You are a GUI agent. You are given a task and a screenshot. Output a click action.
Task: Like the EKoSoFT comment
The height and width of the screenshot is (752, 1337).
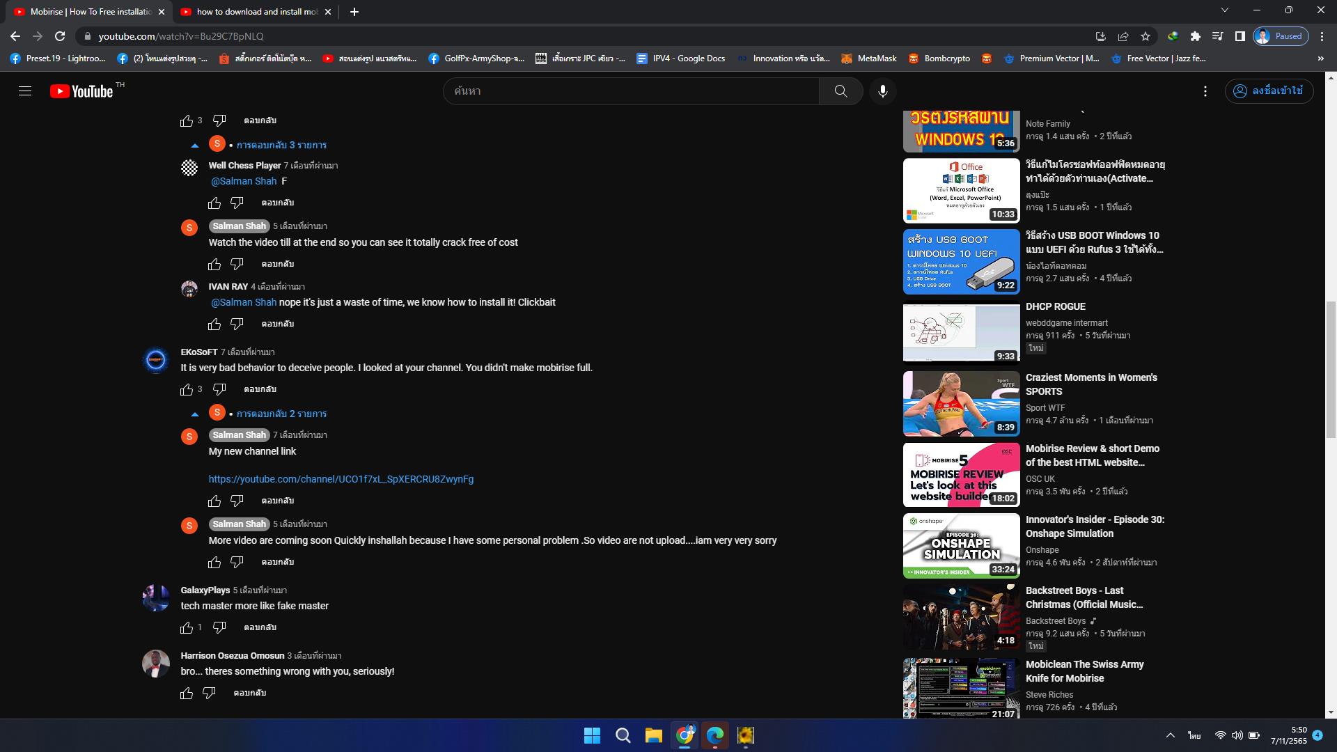187,390
